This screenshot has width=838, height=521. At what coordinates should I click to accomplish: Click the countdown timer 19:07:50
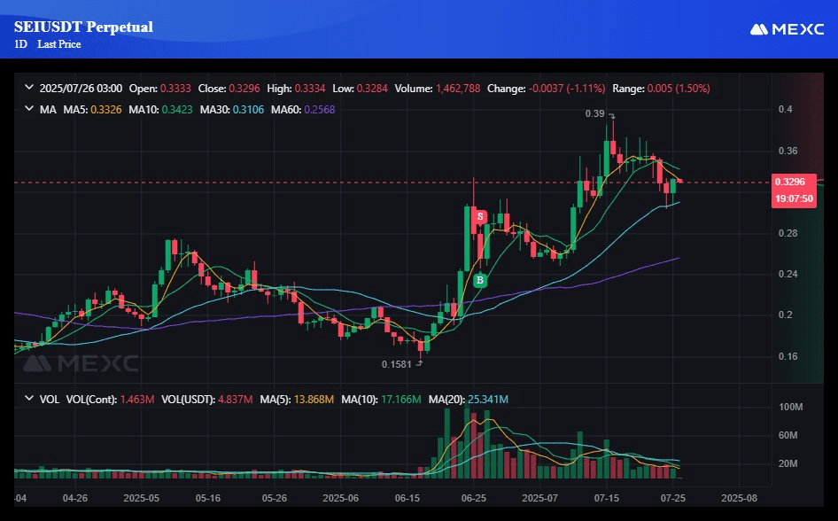click(x=795, y=198)
